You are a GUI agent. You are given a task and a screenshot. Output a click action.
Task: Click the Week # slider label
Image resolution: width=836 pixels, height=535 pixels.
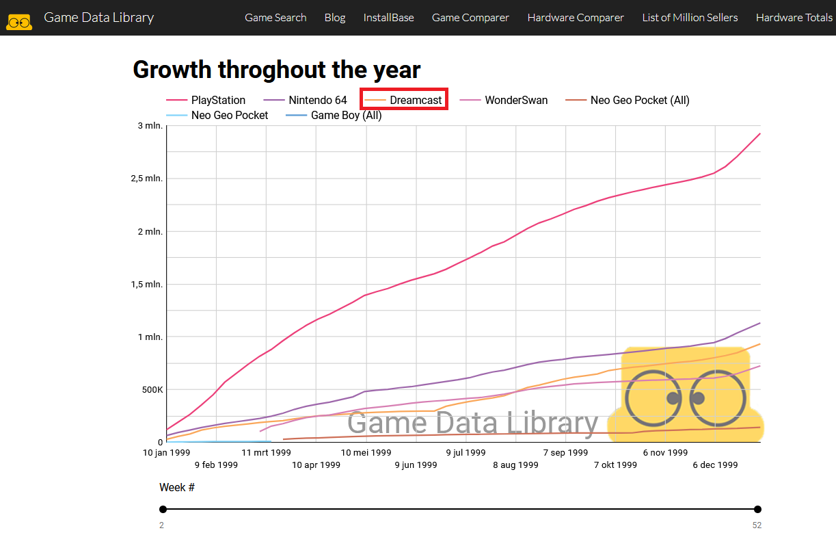tap(177, 487)
